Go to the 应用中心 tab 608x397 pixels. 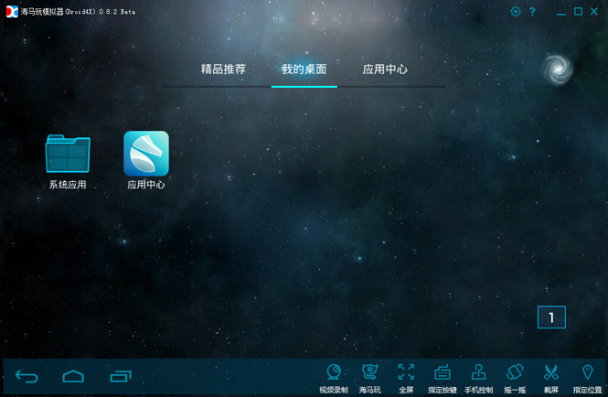coord(385,70)
